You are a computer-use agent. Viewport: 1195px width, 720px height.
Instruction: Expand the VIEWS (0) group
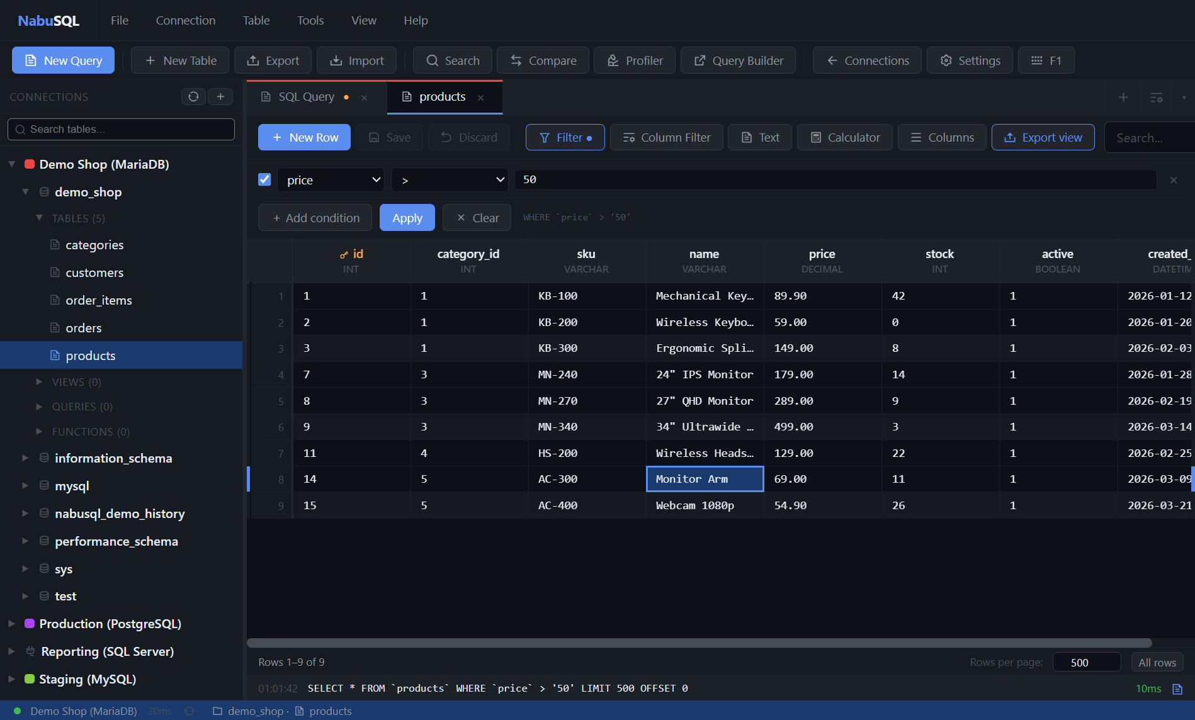coord(39,382)
